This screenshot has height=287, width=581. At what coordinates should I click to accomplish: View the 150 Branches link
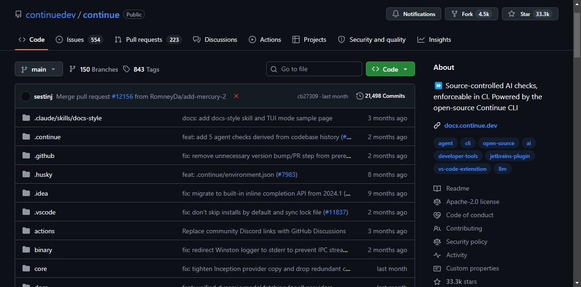tap(94, 69)
